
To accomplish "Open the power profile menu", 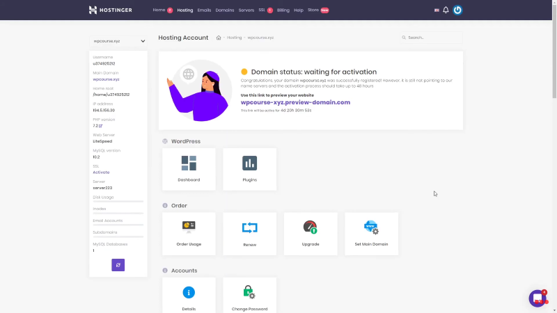I will point(457,10).
